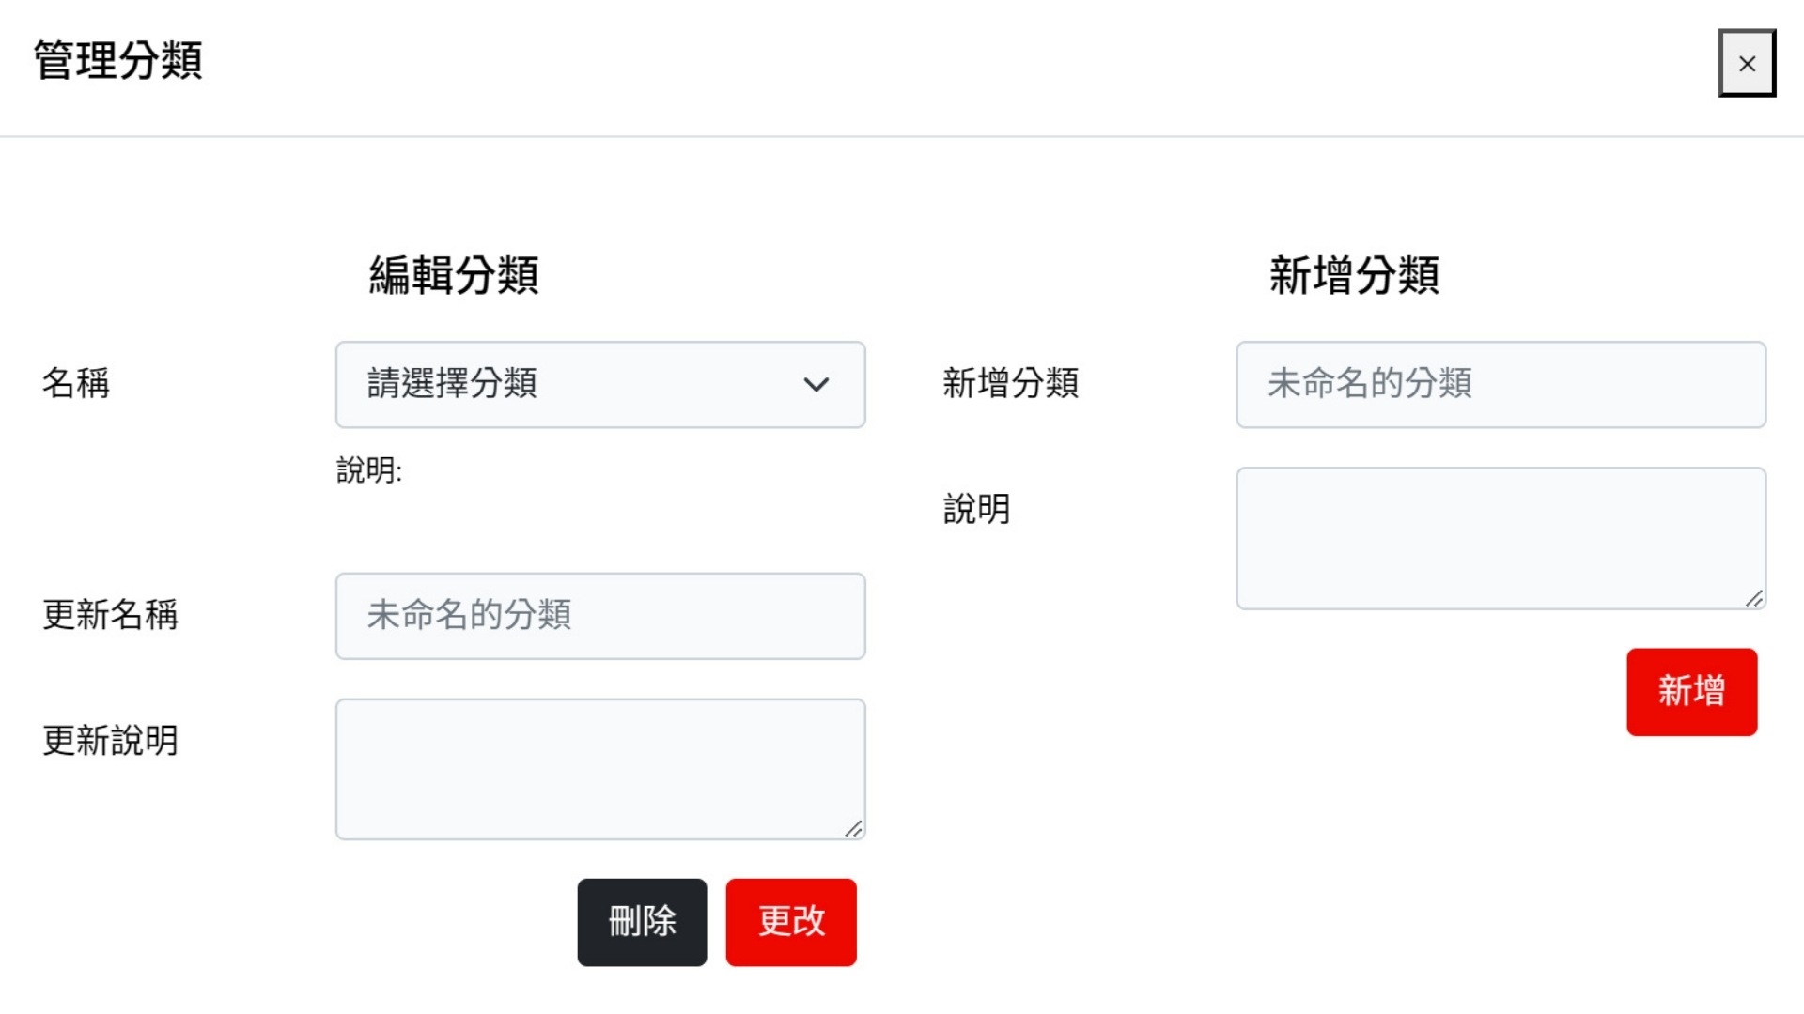This screenshot has height=1014, width=1804.
Task: Click the 說明: text below the dropdown
Action: [x=369, y=469]
